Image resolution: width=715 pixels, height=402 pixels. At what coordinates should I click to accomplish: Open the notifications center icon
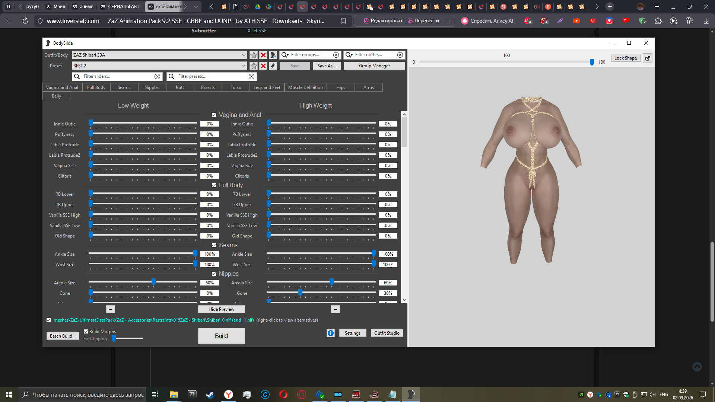703,395
